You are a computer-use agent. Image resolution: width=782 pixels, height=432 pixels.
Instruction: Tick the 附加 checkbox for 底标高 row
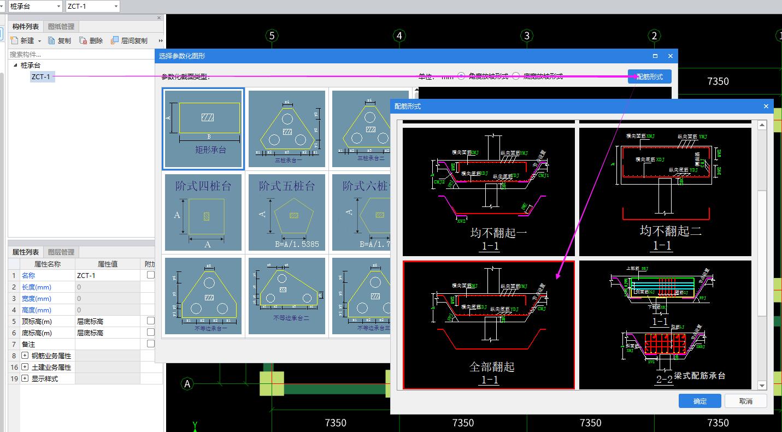151,333
